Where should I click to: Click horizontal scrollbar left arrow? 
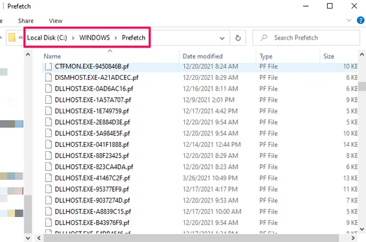[x=39, y=238]
